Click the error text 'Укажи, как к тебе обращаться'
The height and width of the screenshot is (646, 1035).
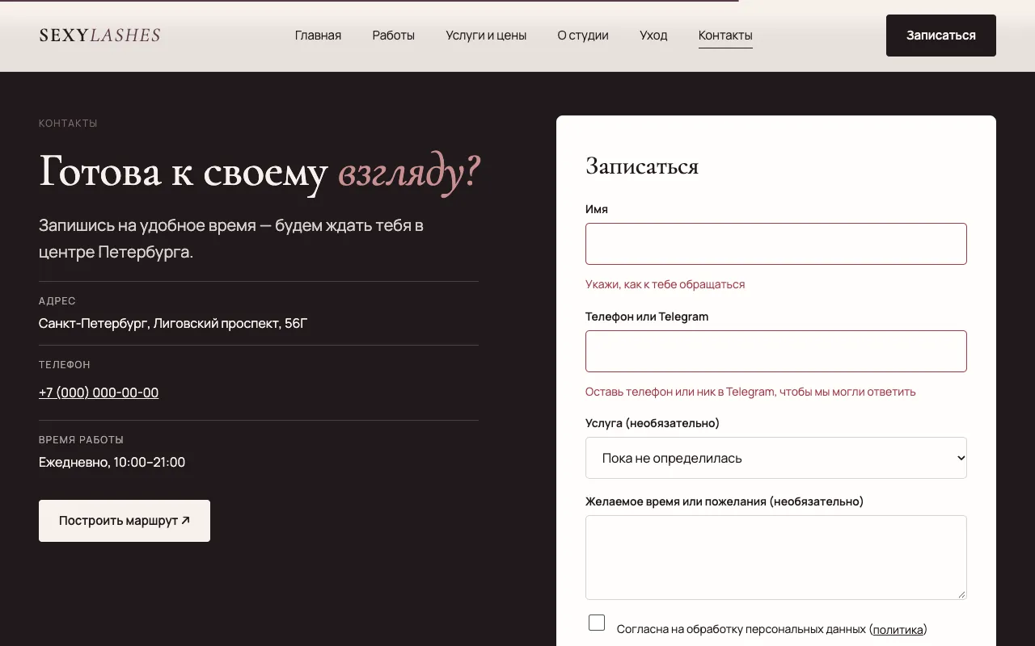665,284
